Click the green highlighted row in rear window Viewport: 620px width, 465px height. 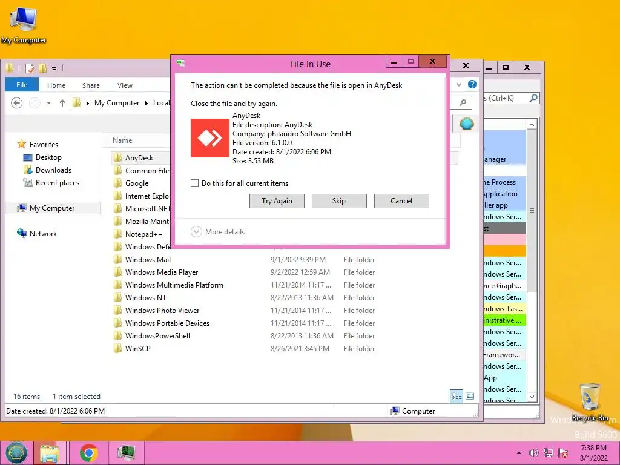click(x=504, y=320)
